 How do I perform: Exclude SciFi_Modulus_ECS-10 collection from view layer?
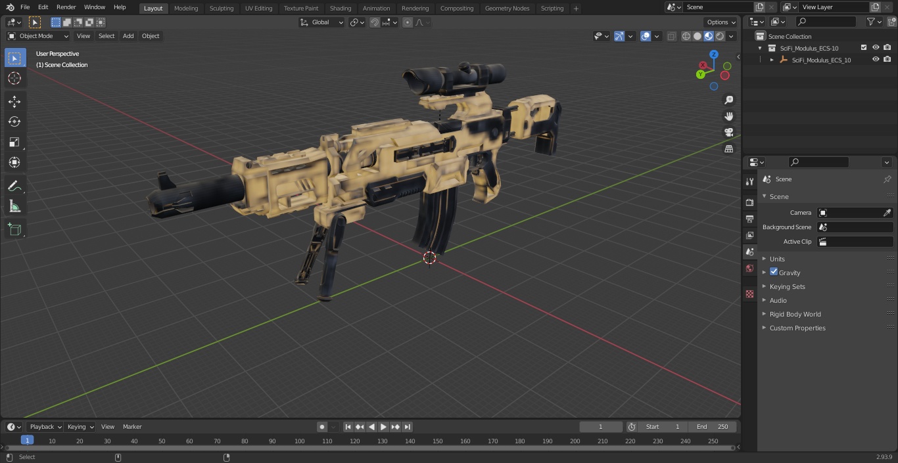tap(864, 48)
